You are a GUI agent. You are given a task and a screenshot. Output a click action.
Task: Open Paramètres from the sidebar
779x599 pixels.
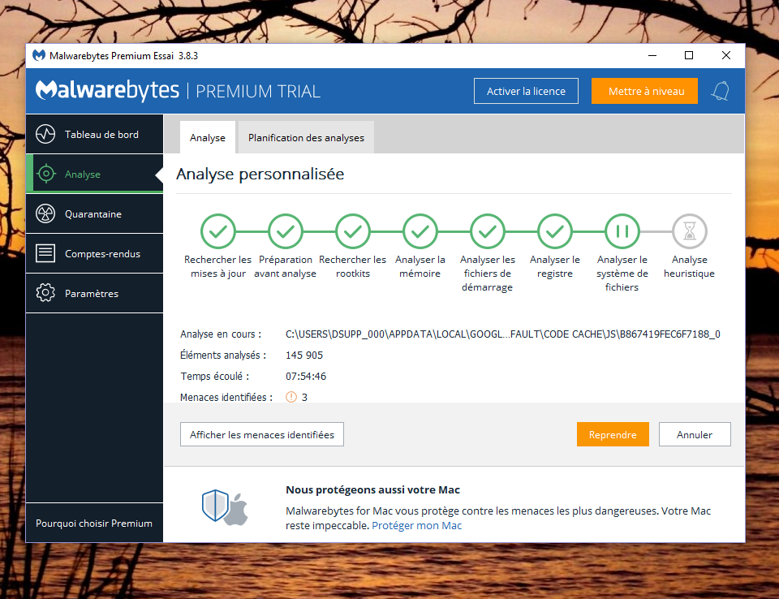(x=94, y=293)
